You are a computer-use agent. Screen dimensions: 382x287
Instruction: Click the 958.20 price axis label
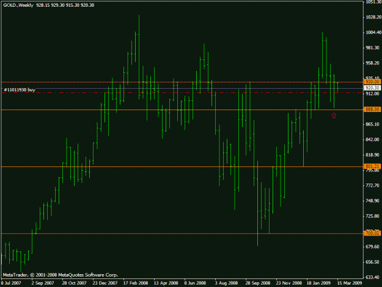point(373,63)
